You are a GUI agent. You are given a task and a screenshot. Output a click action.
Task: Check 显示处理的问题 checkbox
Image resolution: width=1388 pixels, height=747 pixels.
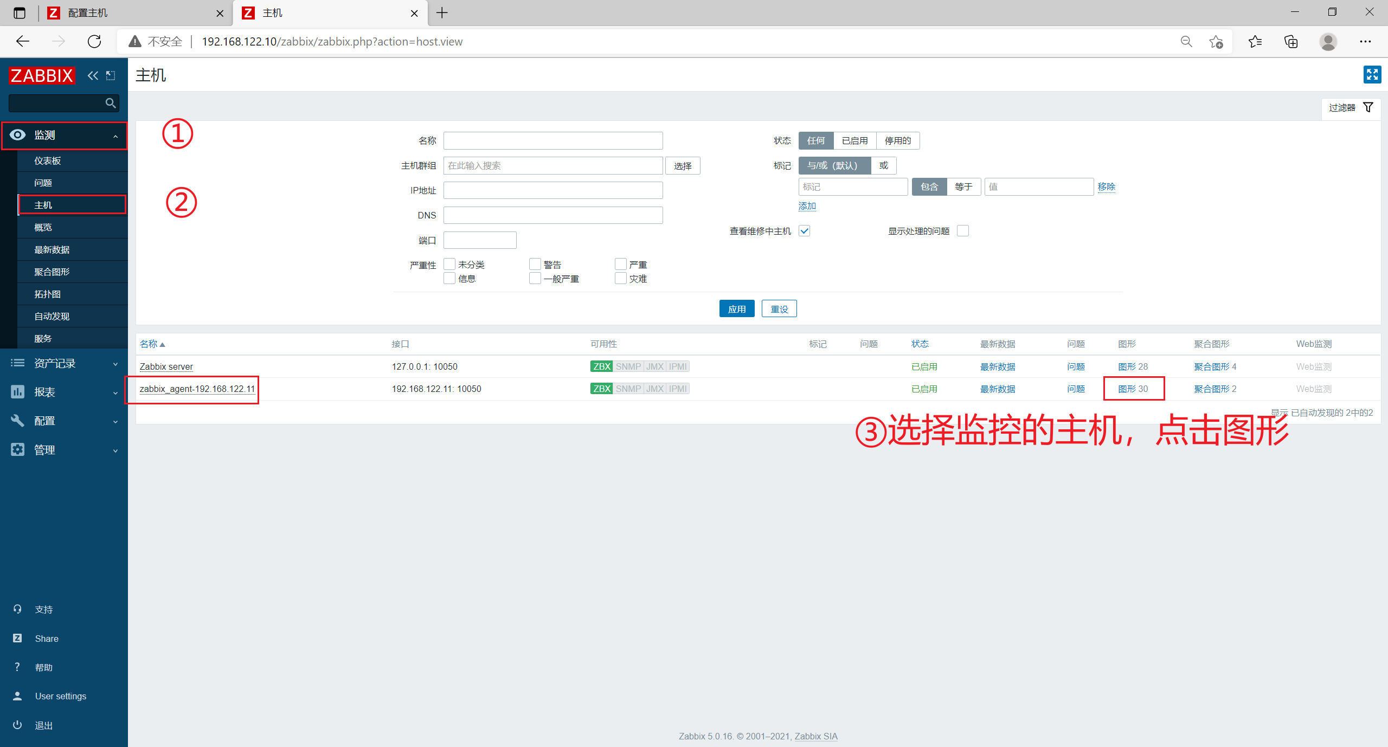[x=963, y=231]
